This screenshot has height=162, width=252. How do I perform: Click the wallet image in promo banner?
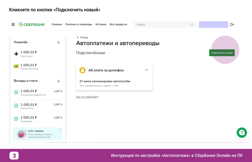click(22, 134)
